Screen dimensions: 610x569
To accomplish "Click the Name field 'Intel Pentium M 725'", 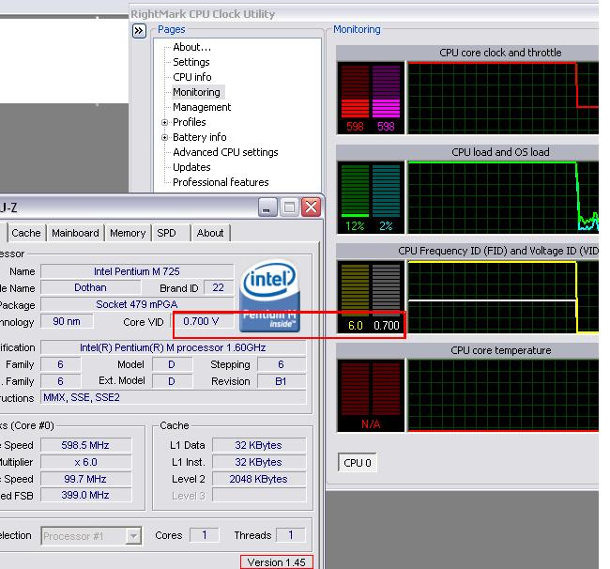I will 137,271.
